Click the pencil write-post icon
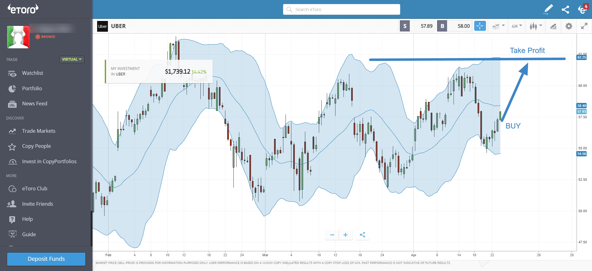The height and width of the screenshot is (271, 592). coord(548,9)
